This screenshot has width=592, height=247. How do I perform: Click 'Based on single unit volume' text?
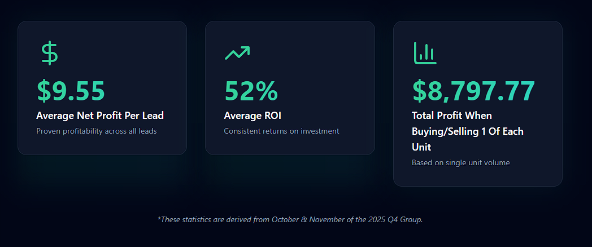point(460,163)
